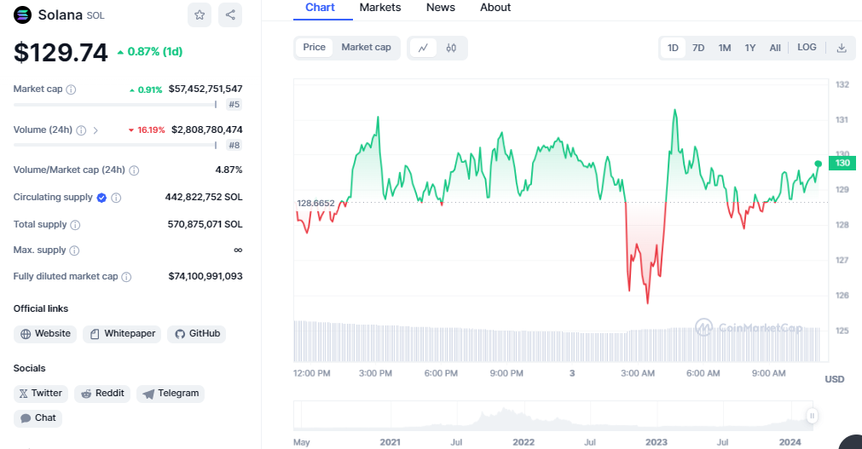This screenshot has height=449, width=862.
Task: Open Market cap info tooltip icon
Action: click(71, 89)
